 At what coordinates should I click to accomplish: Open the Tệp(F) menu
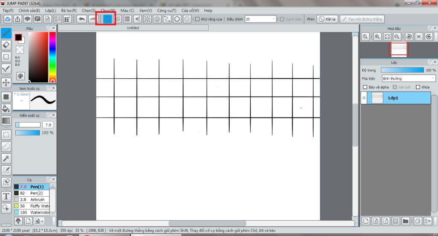8,10
